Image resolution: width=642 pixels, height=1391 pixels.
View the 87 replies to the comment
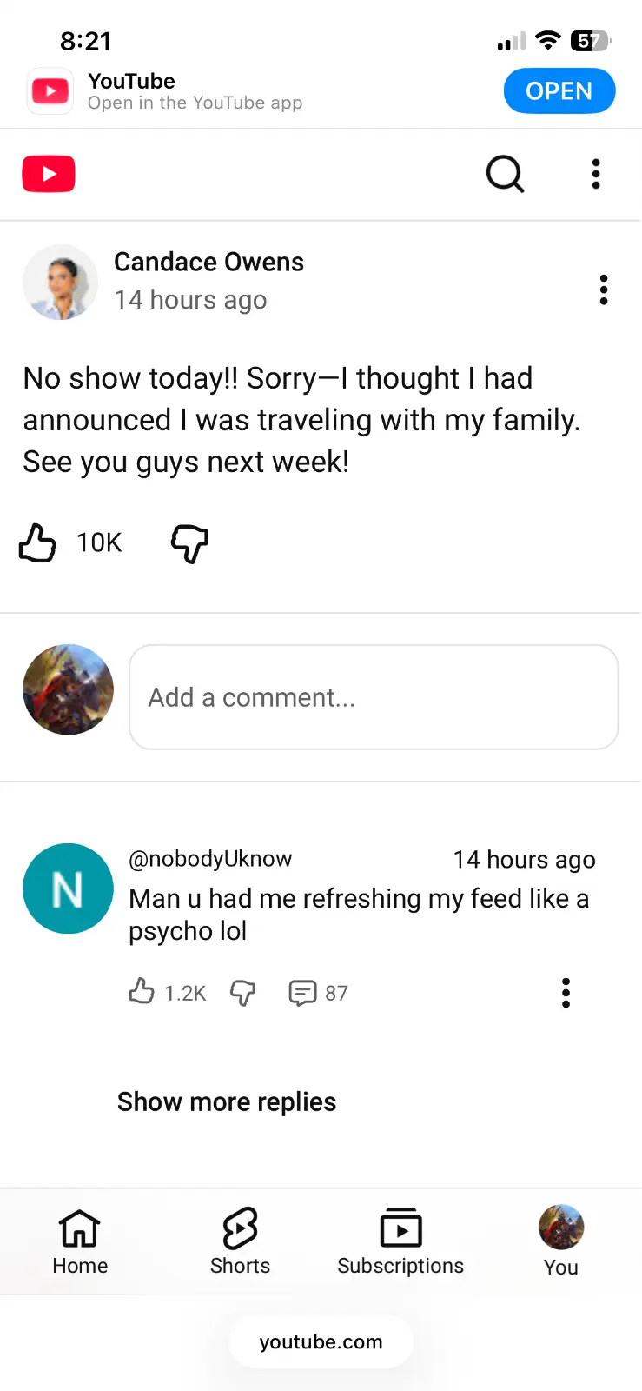tap(318, 992)
